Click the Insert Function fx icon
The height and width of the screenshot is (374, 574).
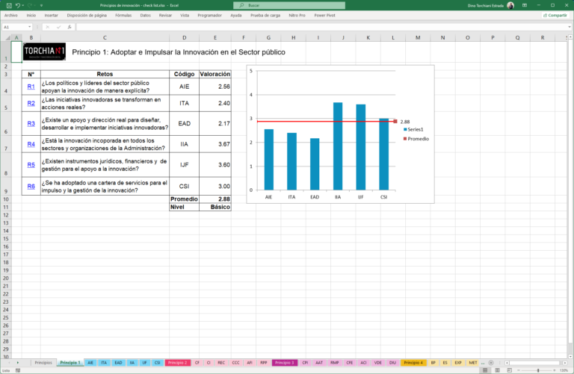coord(70,27)
